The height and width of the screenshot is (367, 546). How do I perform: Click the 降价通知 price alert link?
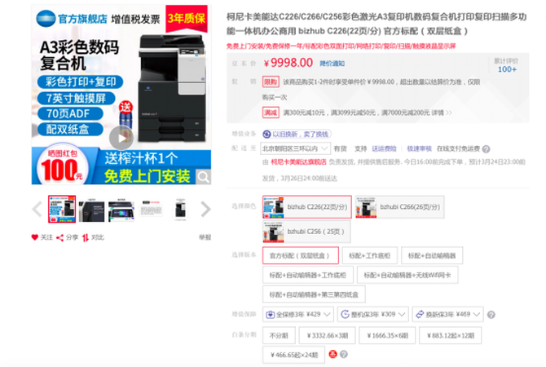click(332, 63)
